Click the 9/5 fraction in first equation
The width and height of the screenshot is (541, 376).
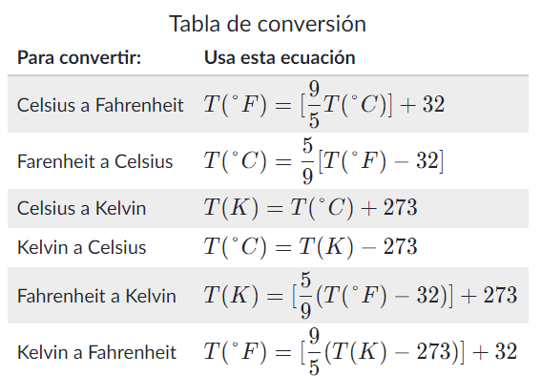click(314, 105)
